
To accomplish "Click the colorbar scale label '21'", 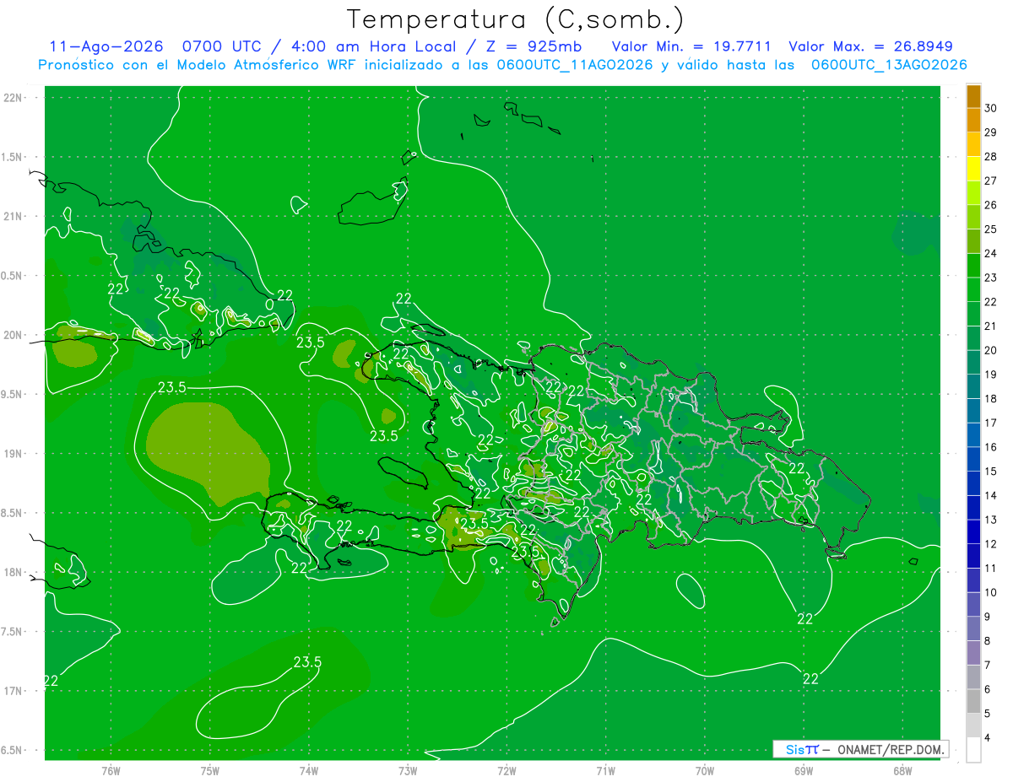I will click(991, 326).
